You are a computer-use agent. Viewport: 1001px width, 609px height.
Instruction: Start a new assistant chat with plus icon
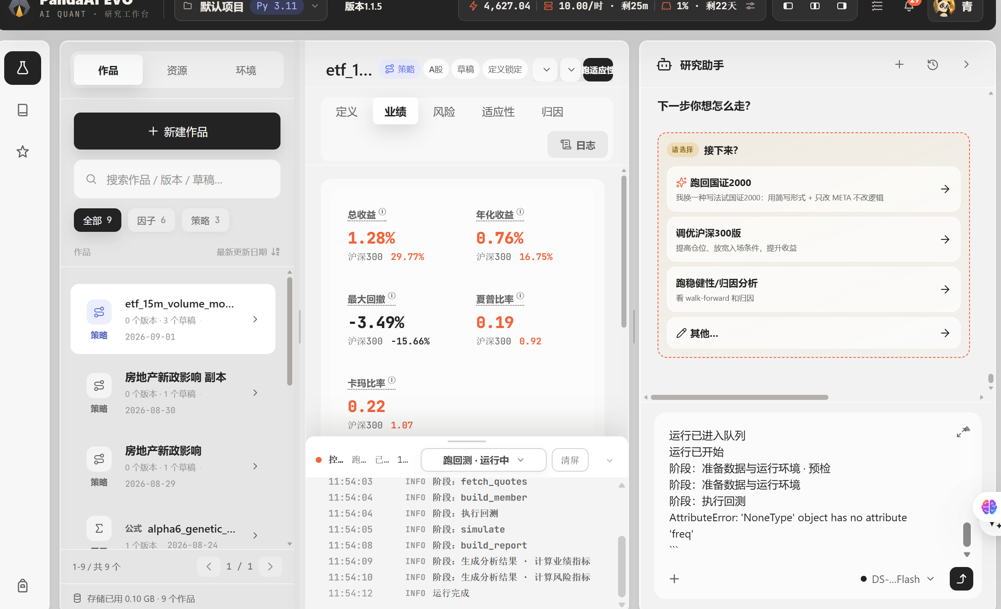tap(899, 64)
